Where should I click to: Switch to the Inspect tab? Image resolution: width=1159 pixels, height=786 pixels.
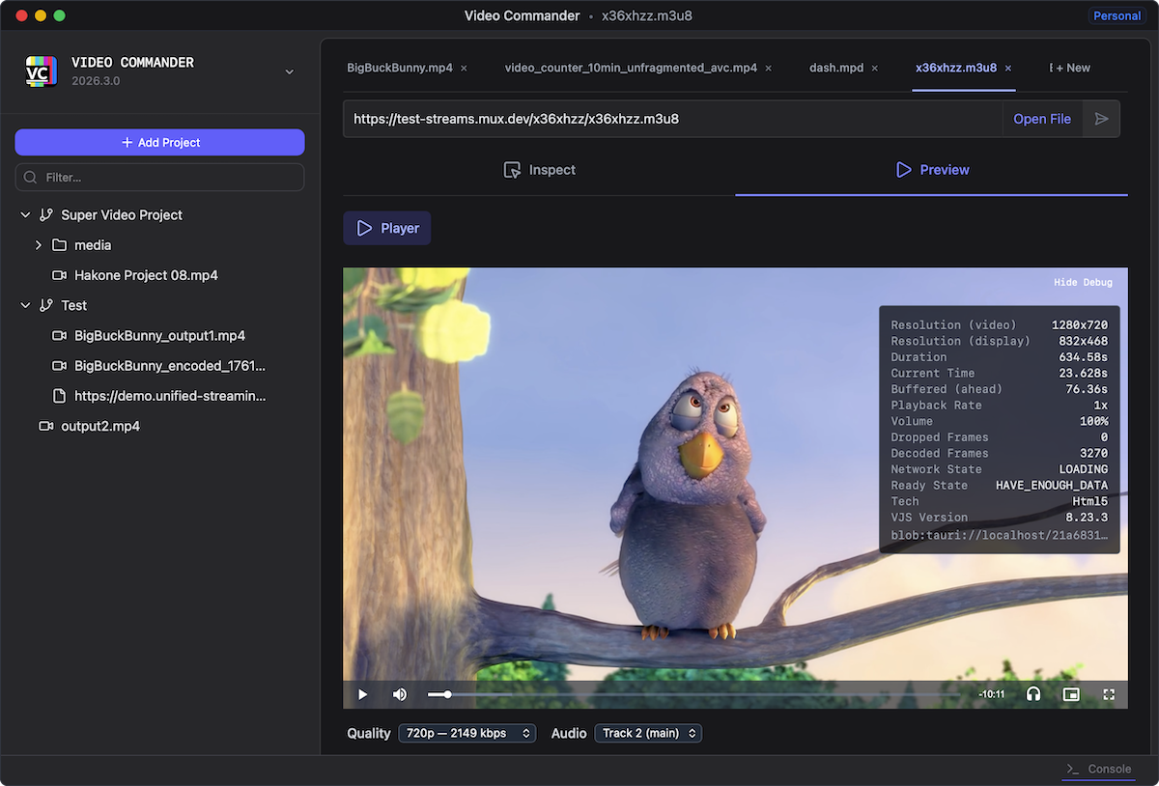click(540, 170)
